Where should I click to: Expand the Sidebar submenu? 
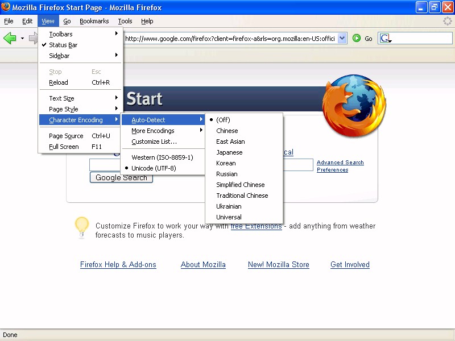pos(80,56)
